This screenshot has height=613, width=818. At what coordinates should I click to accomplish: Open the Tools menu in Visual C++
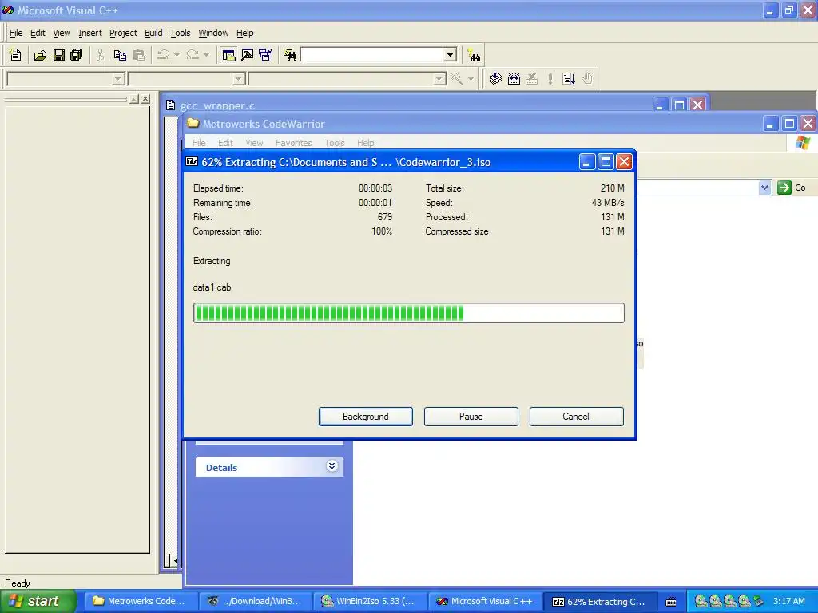click(181, 33)
